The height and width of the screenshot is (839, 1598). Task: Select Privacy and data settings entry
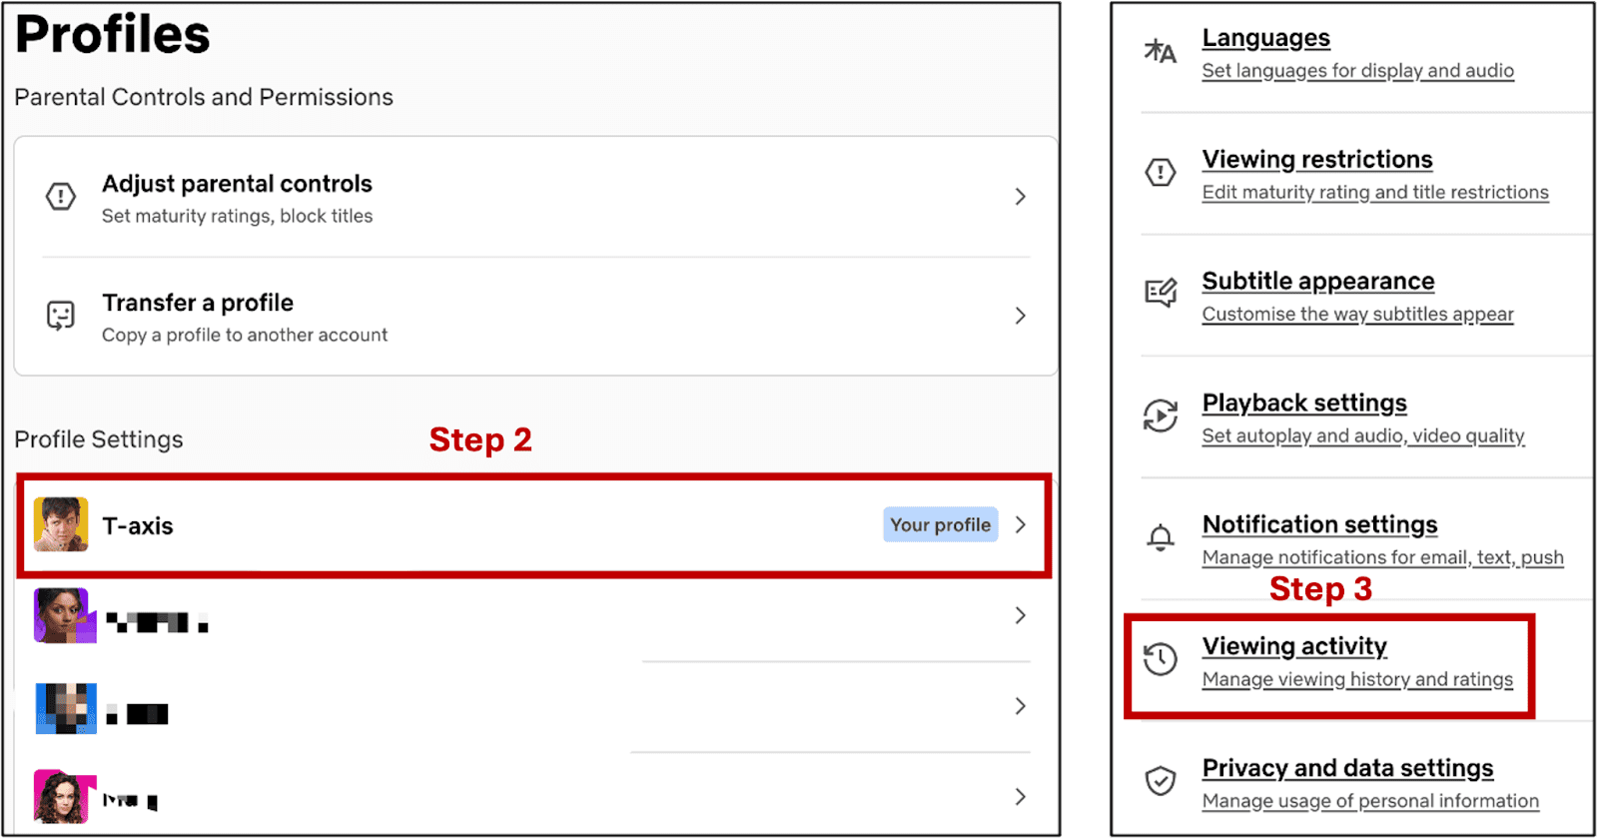(1347, 768)
